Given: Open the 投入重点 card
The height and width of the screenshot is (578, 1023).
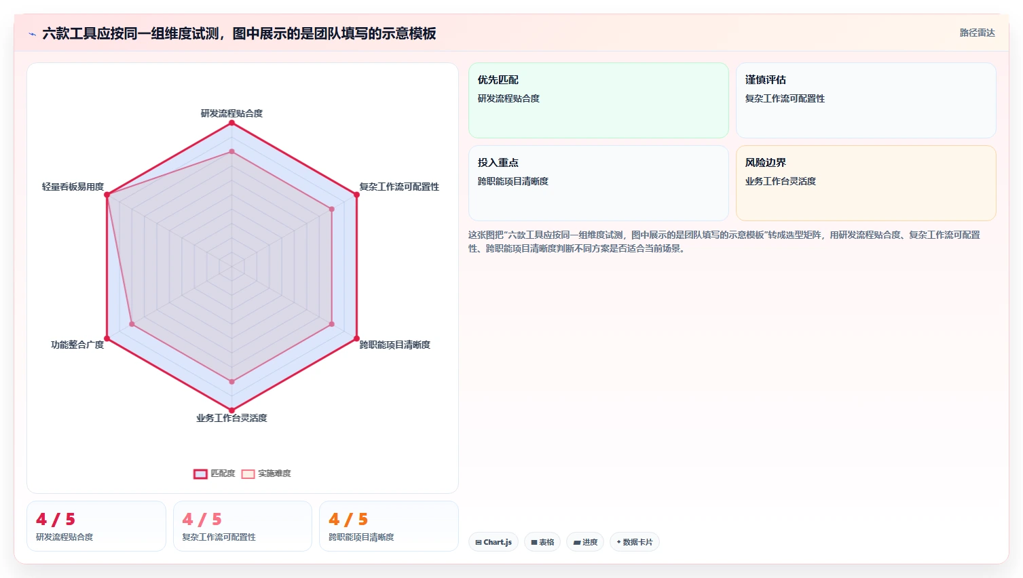Looking at the screenshot, I should [598, 183].
